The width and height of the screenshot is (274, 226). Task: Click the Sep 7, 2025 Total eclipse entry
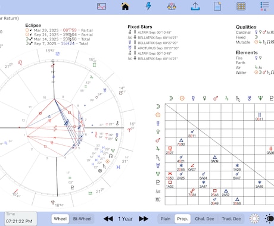coord(57,43)
